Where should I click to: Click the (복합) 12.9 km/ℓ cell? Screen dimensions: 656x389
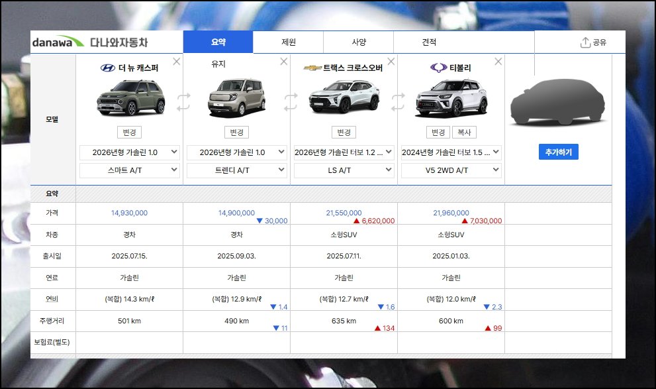(236, 299)
